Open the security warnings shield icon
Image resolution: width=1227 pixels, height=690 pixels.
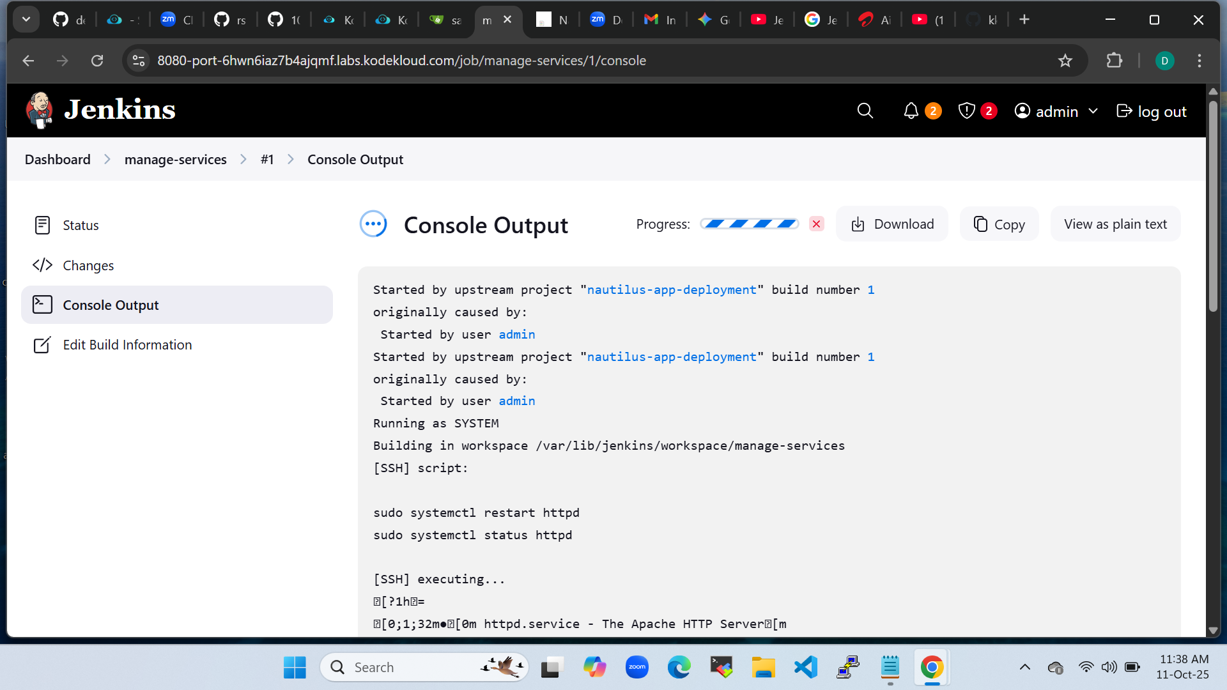[966, 111]
